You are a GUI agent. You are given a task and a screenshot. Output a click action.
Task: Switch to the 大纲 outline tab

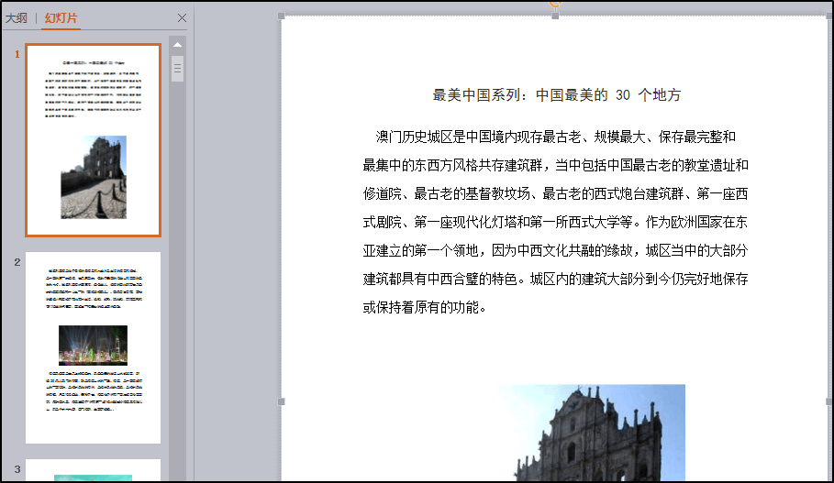point(17,18)
